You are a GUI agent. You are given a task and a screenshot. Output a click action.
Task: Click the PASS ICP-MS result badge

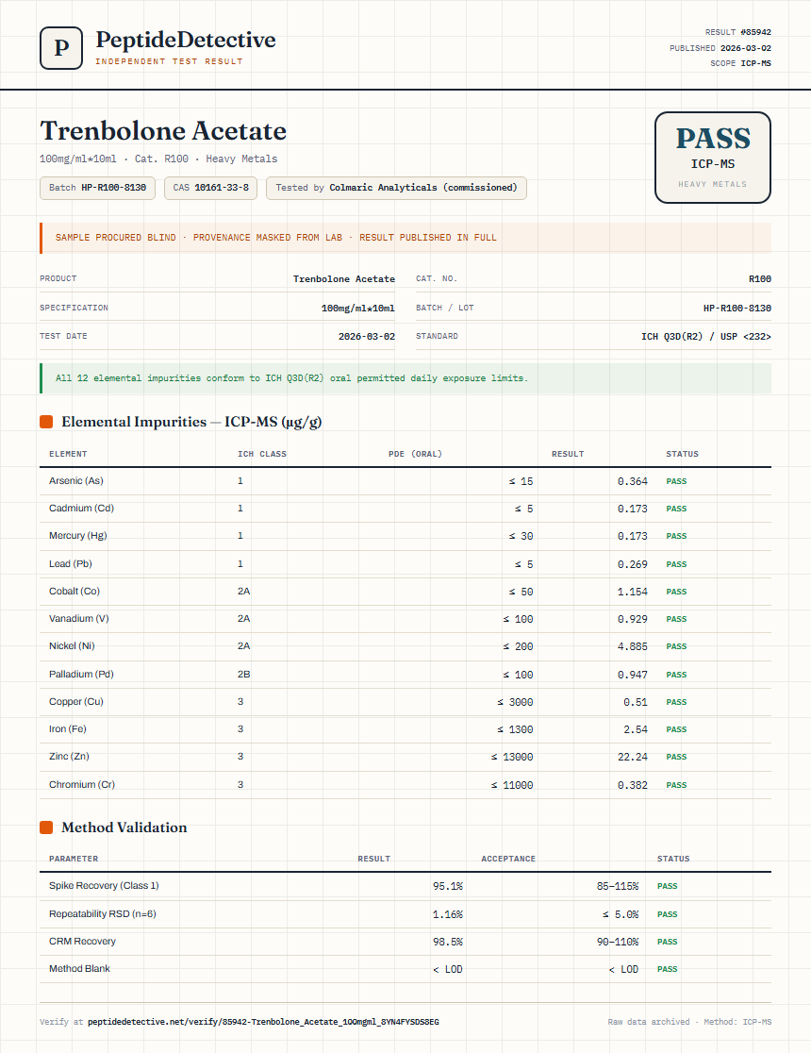pos(712,158)
